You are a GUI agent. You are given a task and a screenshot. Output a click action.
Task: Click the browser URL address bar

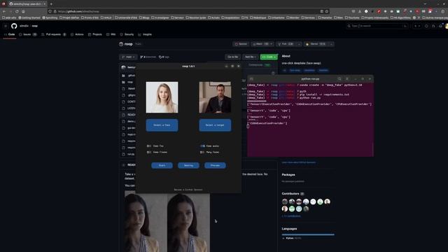188,11
